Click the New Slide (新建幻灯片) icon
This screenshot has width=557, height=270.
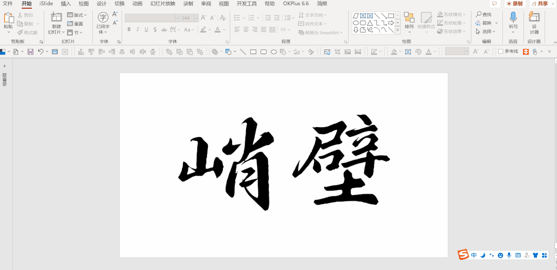56,18
